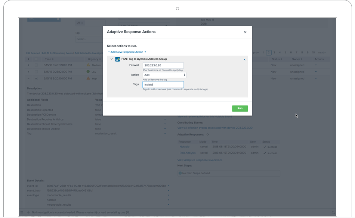The height and width of the screenshot is (218, 355).
Task: Expand the 9:25:12 PM event row
Action: (28, 72)
